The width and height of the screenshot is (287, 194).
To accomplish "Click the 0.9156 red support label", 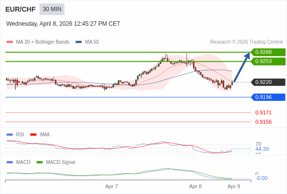I will (263, 122).
